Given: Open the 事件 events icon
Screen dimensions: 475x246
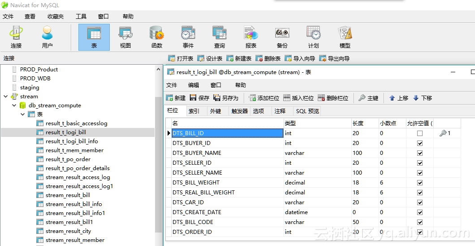Looking at the screenshot, I should click(188, 37).
